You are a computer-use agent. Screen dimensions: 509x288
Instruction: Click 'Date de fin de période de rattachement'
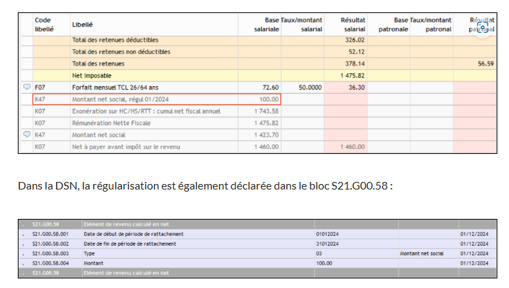[x=130, y=244]
